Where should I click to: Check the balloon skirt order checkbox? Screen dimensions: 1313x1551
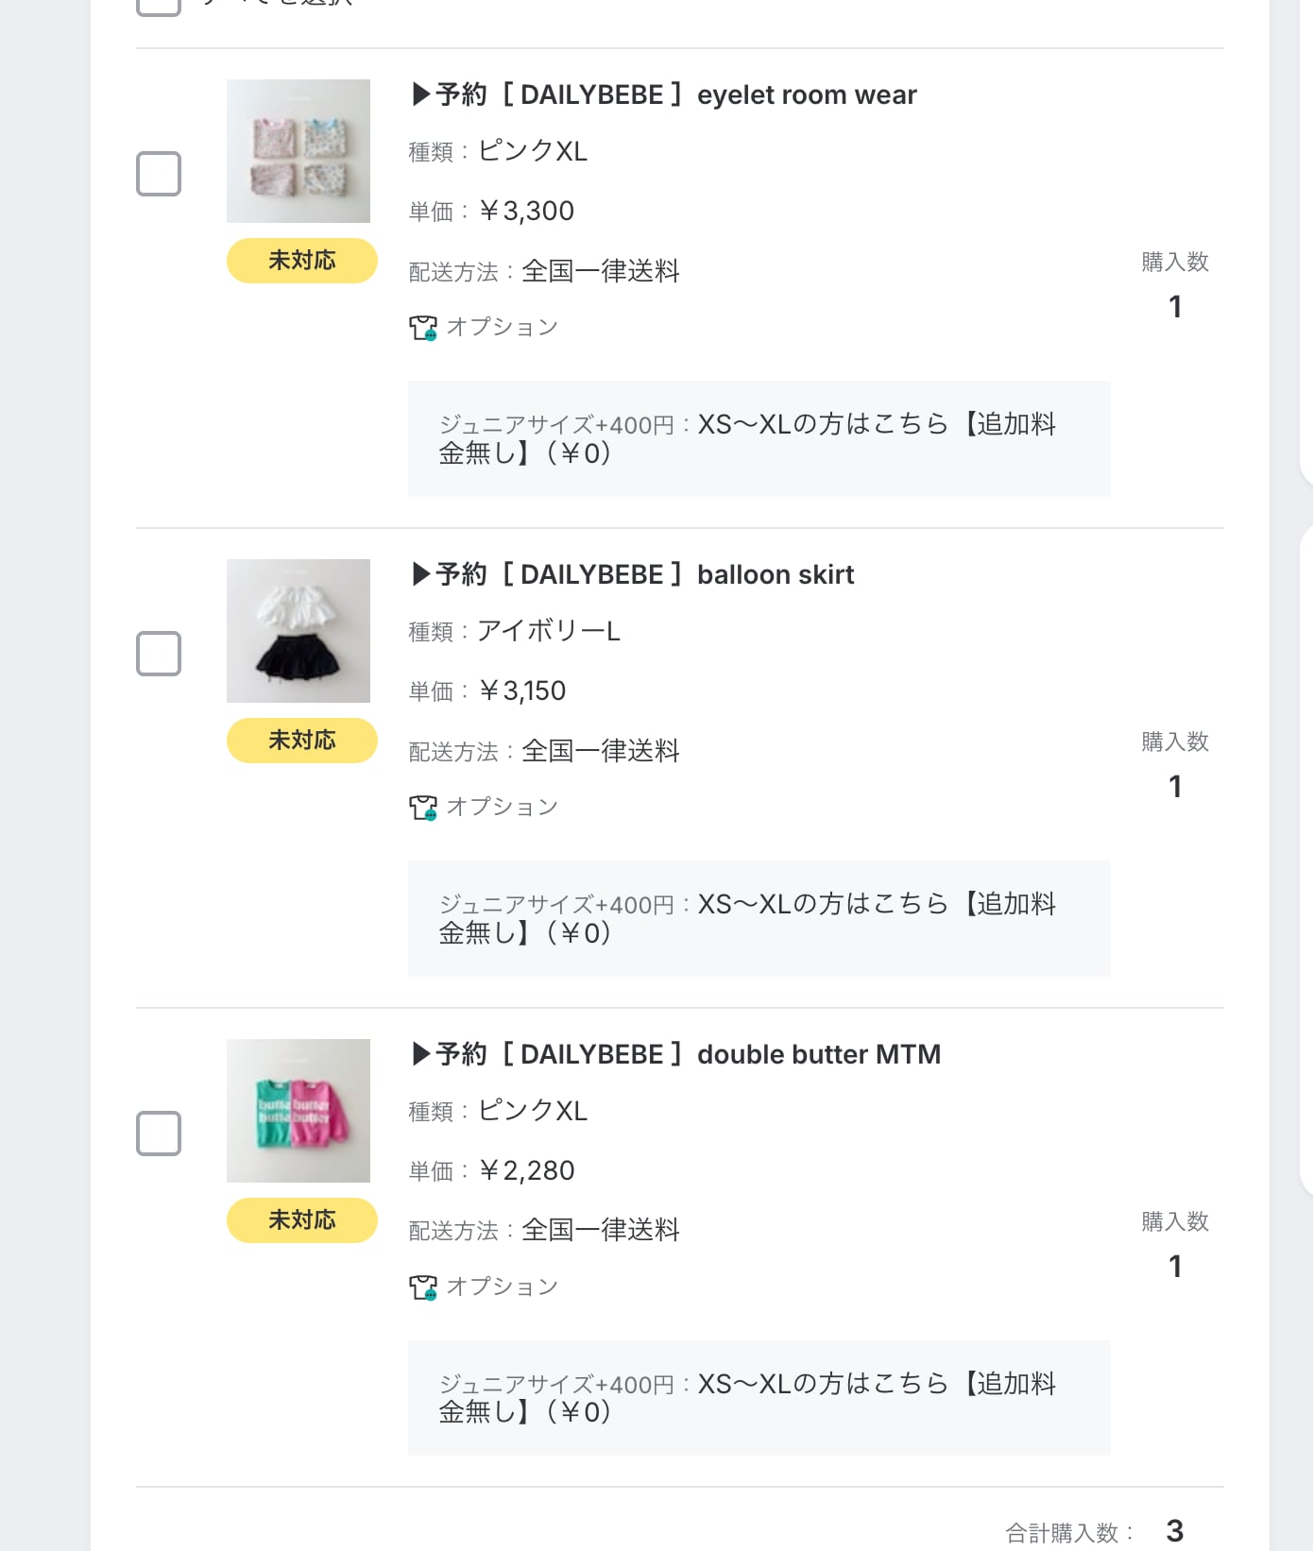pyautogui.click(x=159, y=654)
